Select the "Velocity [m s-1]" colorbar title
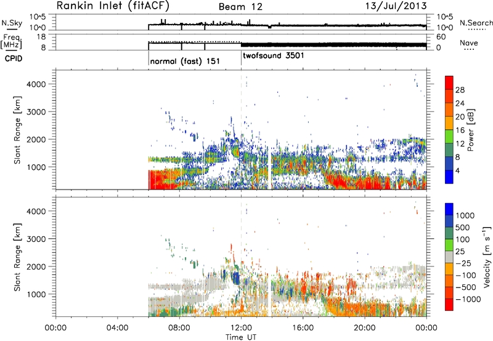This screenshot has width=493, height=341. coord(487,257)
